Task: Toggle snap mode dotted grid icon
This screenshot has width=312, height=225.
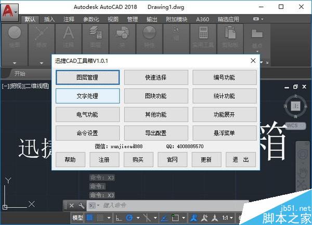Action: coord(100,218)
